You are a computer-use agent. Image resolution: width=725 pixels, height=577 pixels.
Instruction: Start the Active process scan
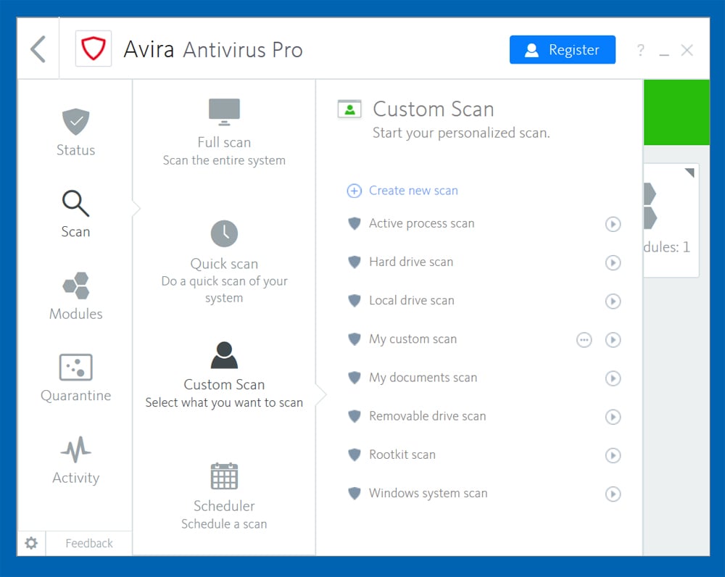click(613, 224)
